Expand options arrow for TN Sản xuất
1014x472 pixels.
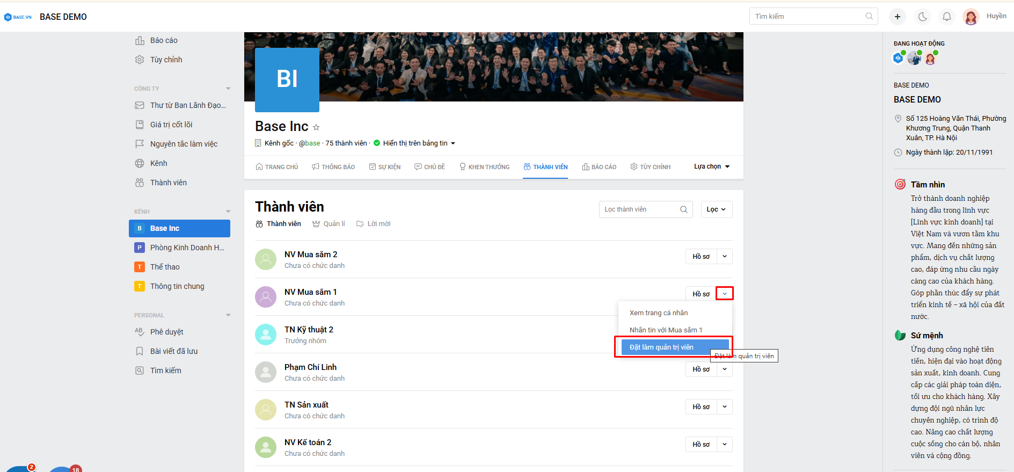point(725,406)
